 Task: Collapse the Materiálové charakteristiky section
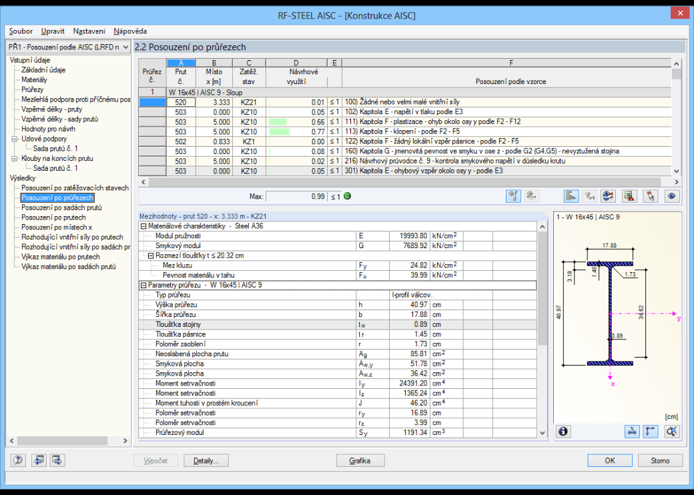pos(143,226)
